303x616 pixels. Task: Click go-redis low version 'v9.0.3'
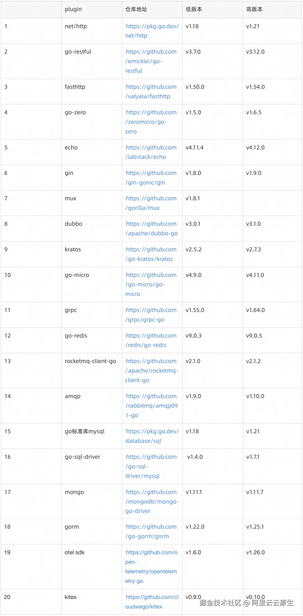pyautogui.click(x=194, y=335)
